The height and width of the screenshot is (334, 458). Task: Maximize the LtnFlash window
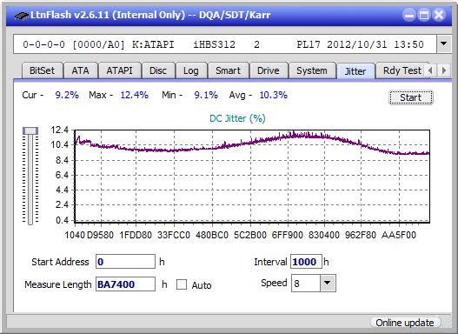click(424, 15)
